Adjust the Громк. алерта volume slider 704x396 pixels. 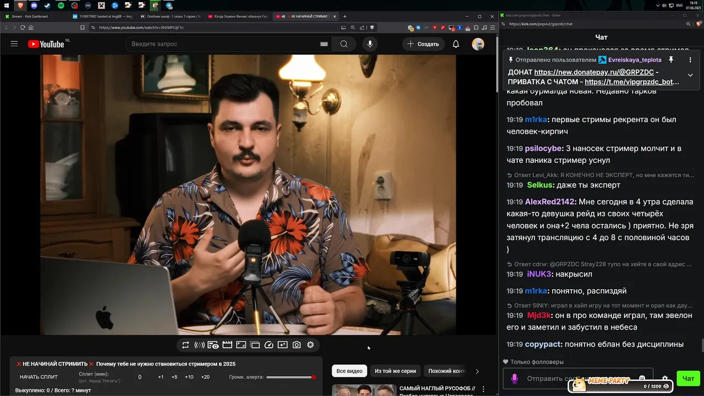pyautogui.click(x=290, y=377)
